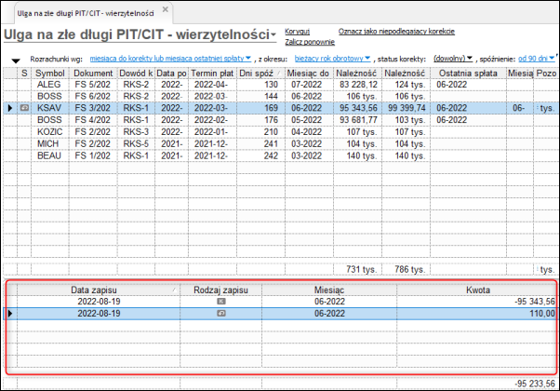The height and width of the screenshot is (391, 560).
Task: Click the 83 228,12 receivable amount
Action: click(358, 85)
